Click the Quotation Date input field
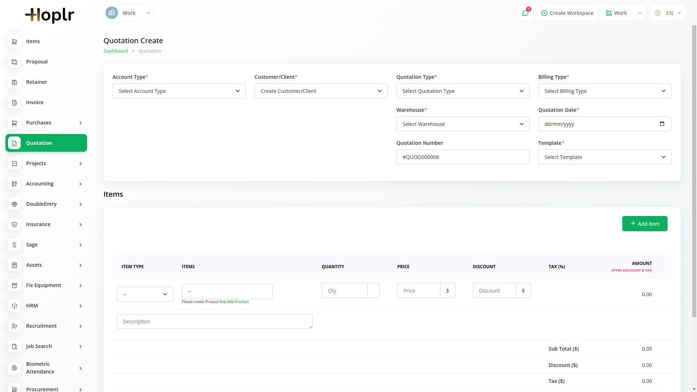The height and width of the screenshot is (392, 697). [605, 124]
